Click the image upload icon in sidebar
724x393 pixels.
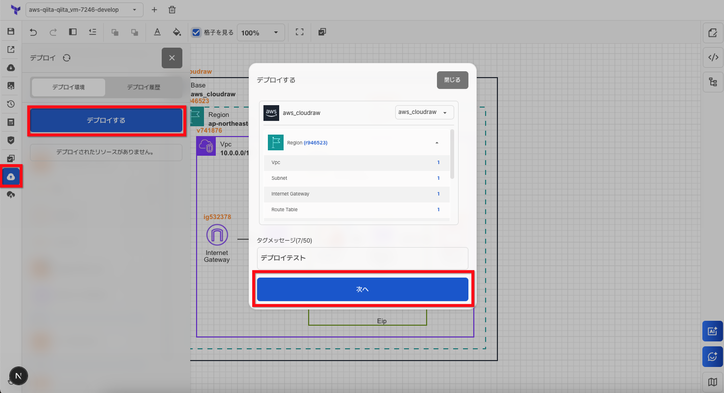click(11, 86)
